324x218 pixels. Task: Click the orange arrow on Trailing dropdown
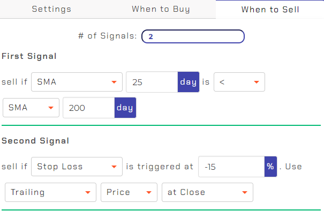pos(88,192)
